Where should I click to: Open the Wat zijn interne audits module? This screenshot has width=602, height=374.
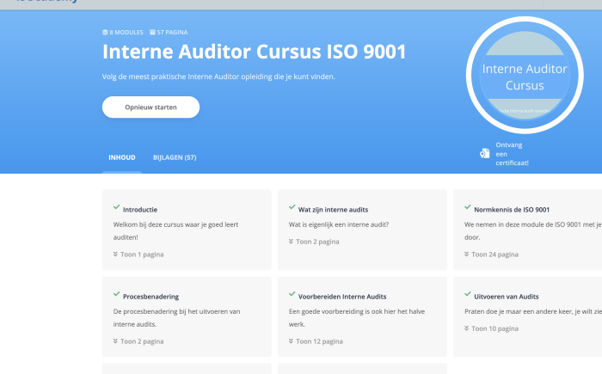pyautogui.click(x=334, y=210)
